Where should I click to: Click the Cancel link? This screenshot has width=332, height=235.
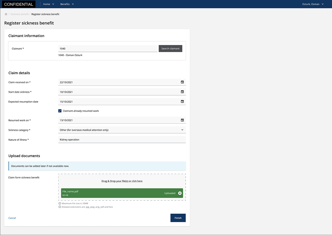coord(12,218)
